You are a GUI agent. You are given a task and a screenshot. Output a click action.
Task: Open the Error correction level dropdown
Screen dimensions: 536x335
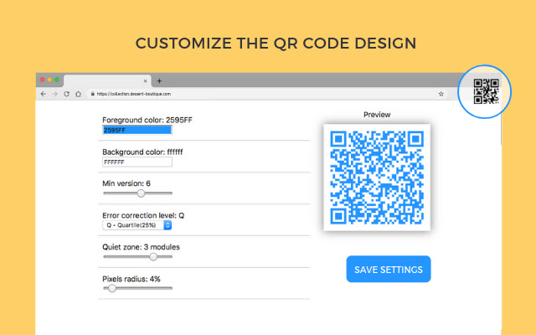coord(137,225)
